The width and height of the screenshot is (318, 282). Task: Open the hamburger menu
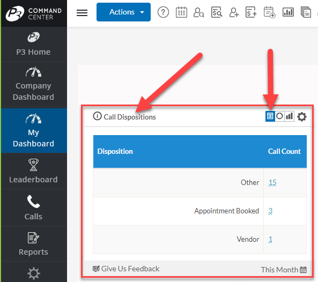[82, 13]
